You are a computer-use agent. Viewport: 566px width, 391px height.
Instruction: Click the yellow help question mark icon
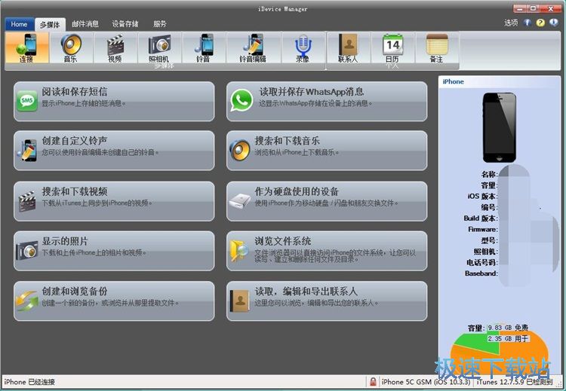(540, 23)
